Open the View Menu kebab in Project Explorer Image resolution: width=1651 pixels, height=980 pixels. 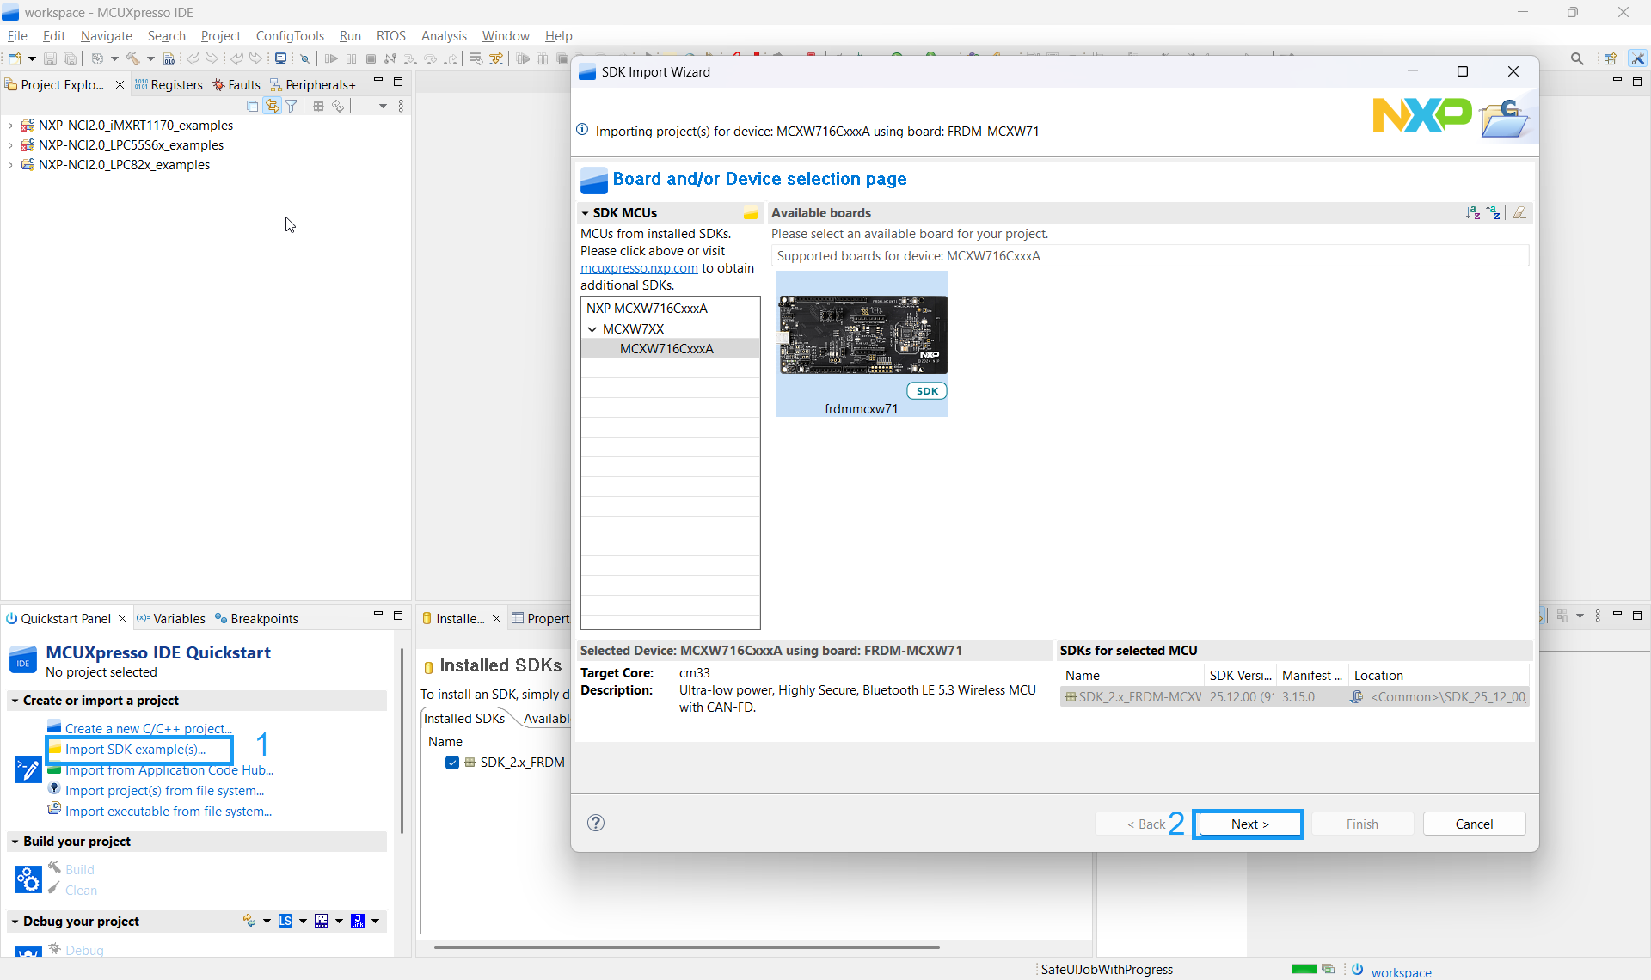(401, 106)
